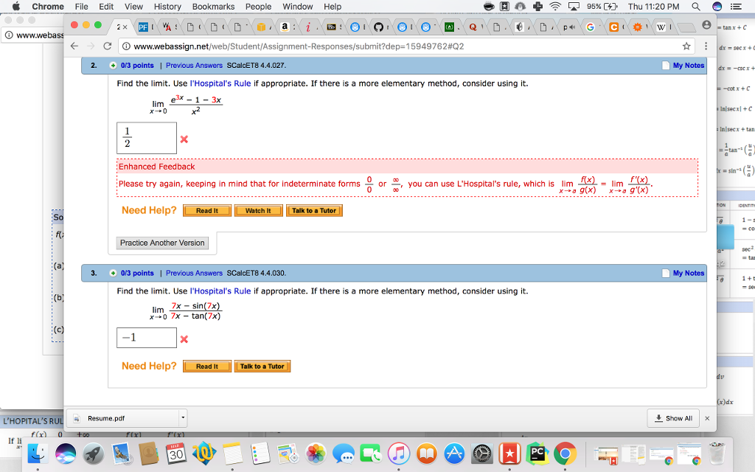The height and width of the screenshot is (472, 755).
Task: Click Watch It for question 2
Action: tap(258, 210)
